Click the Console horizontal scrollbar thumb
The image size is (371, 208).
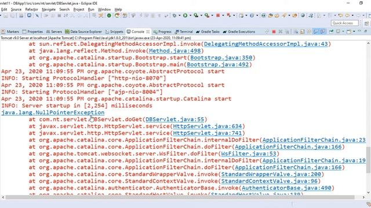tap(180, 197)
